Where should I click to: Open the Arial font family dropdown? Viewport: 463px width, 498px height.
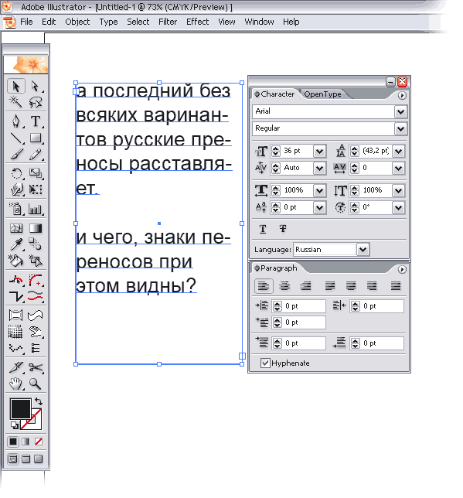(x=400, y=112)
